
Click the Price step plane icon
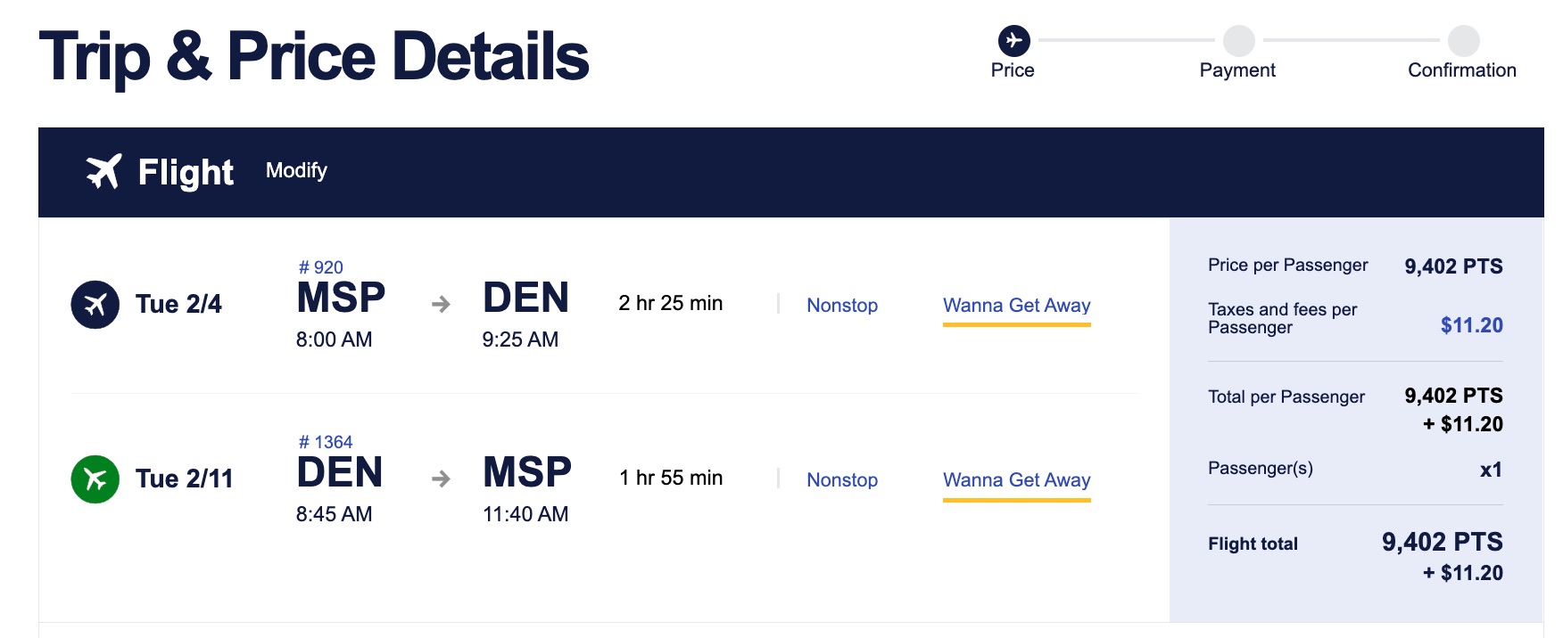1013,39
